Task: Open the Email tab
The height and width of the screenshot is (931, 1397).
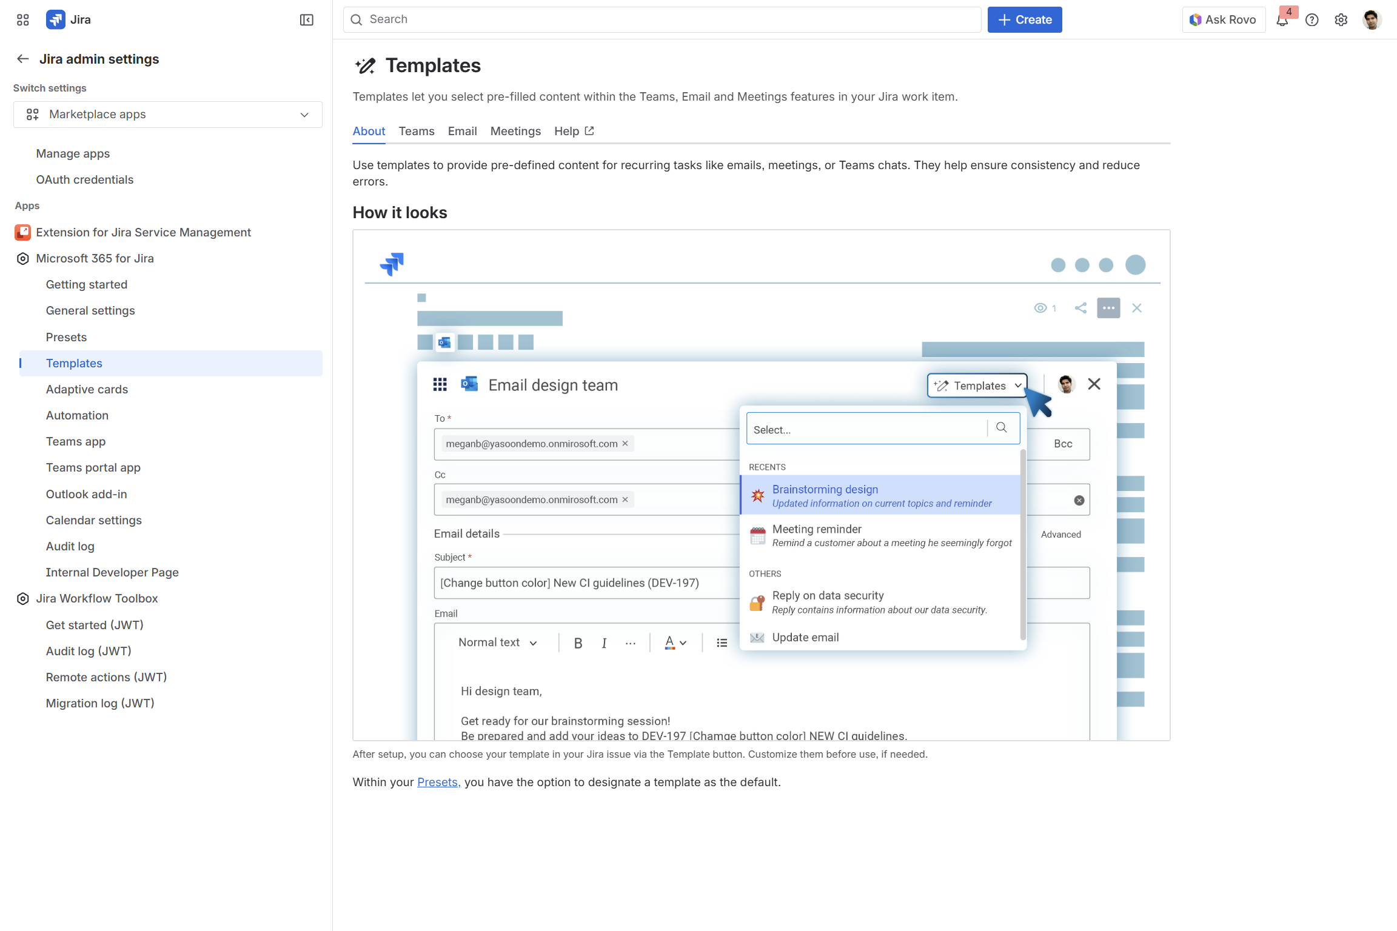Action: point(462,131)
